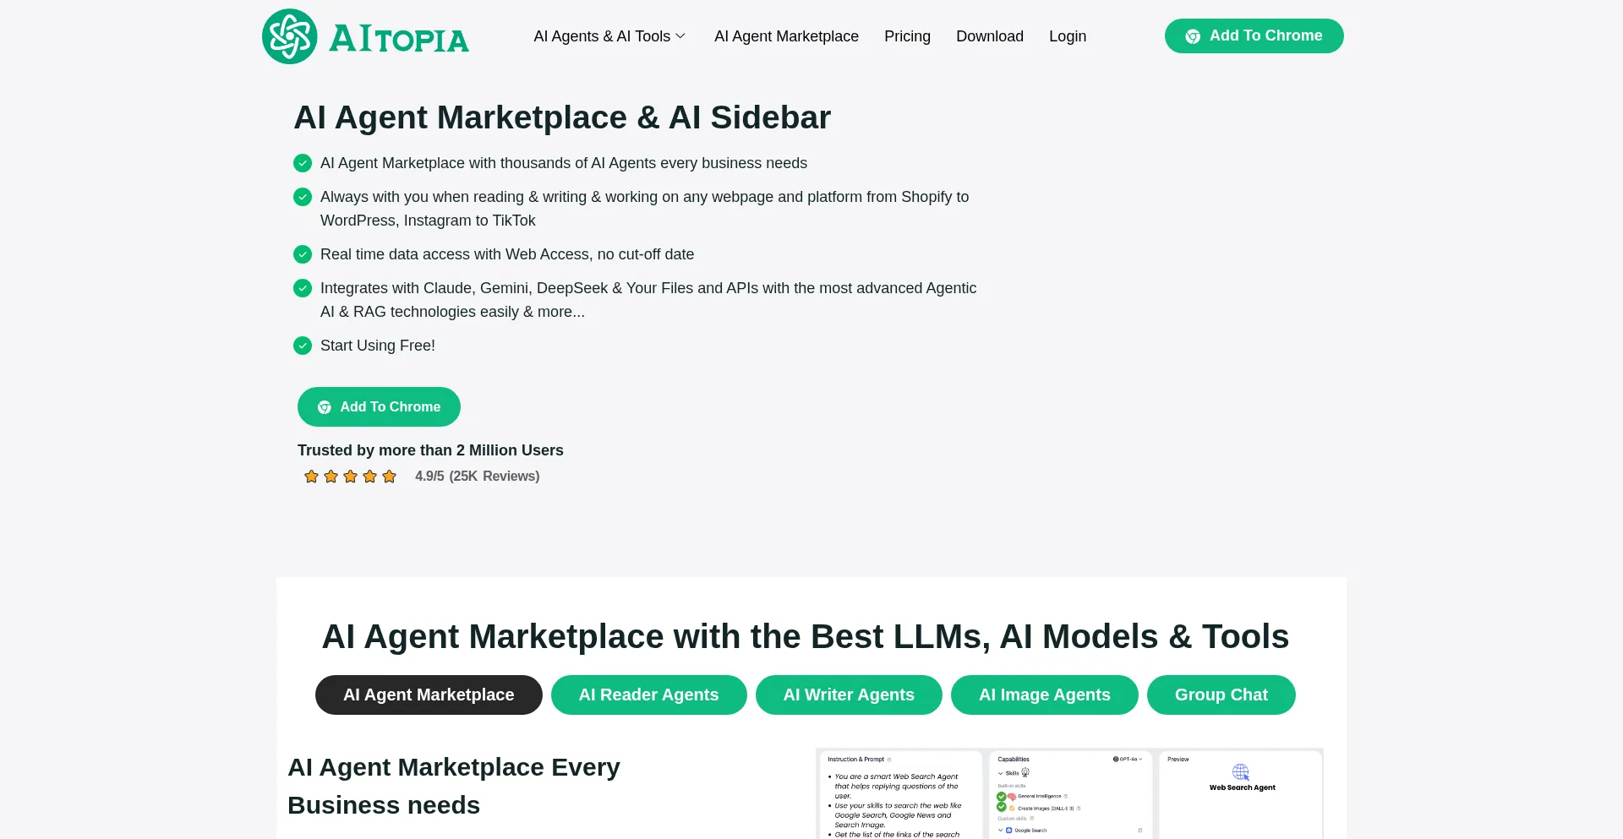Click green checkmark icon beside Start Using Free
This screenshot has width=1623, height=839.
tap(303, 346)
